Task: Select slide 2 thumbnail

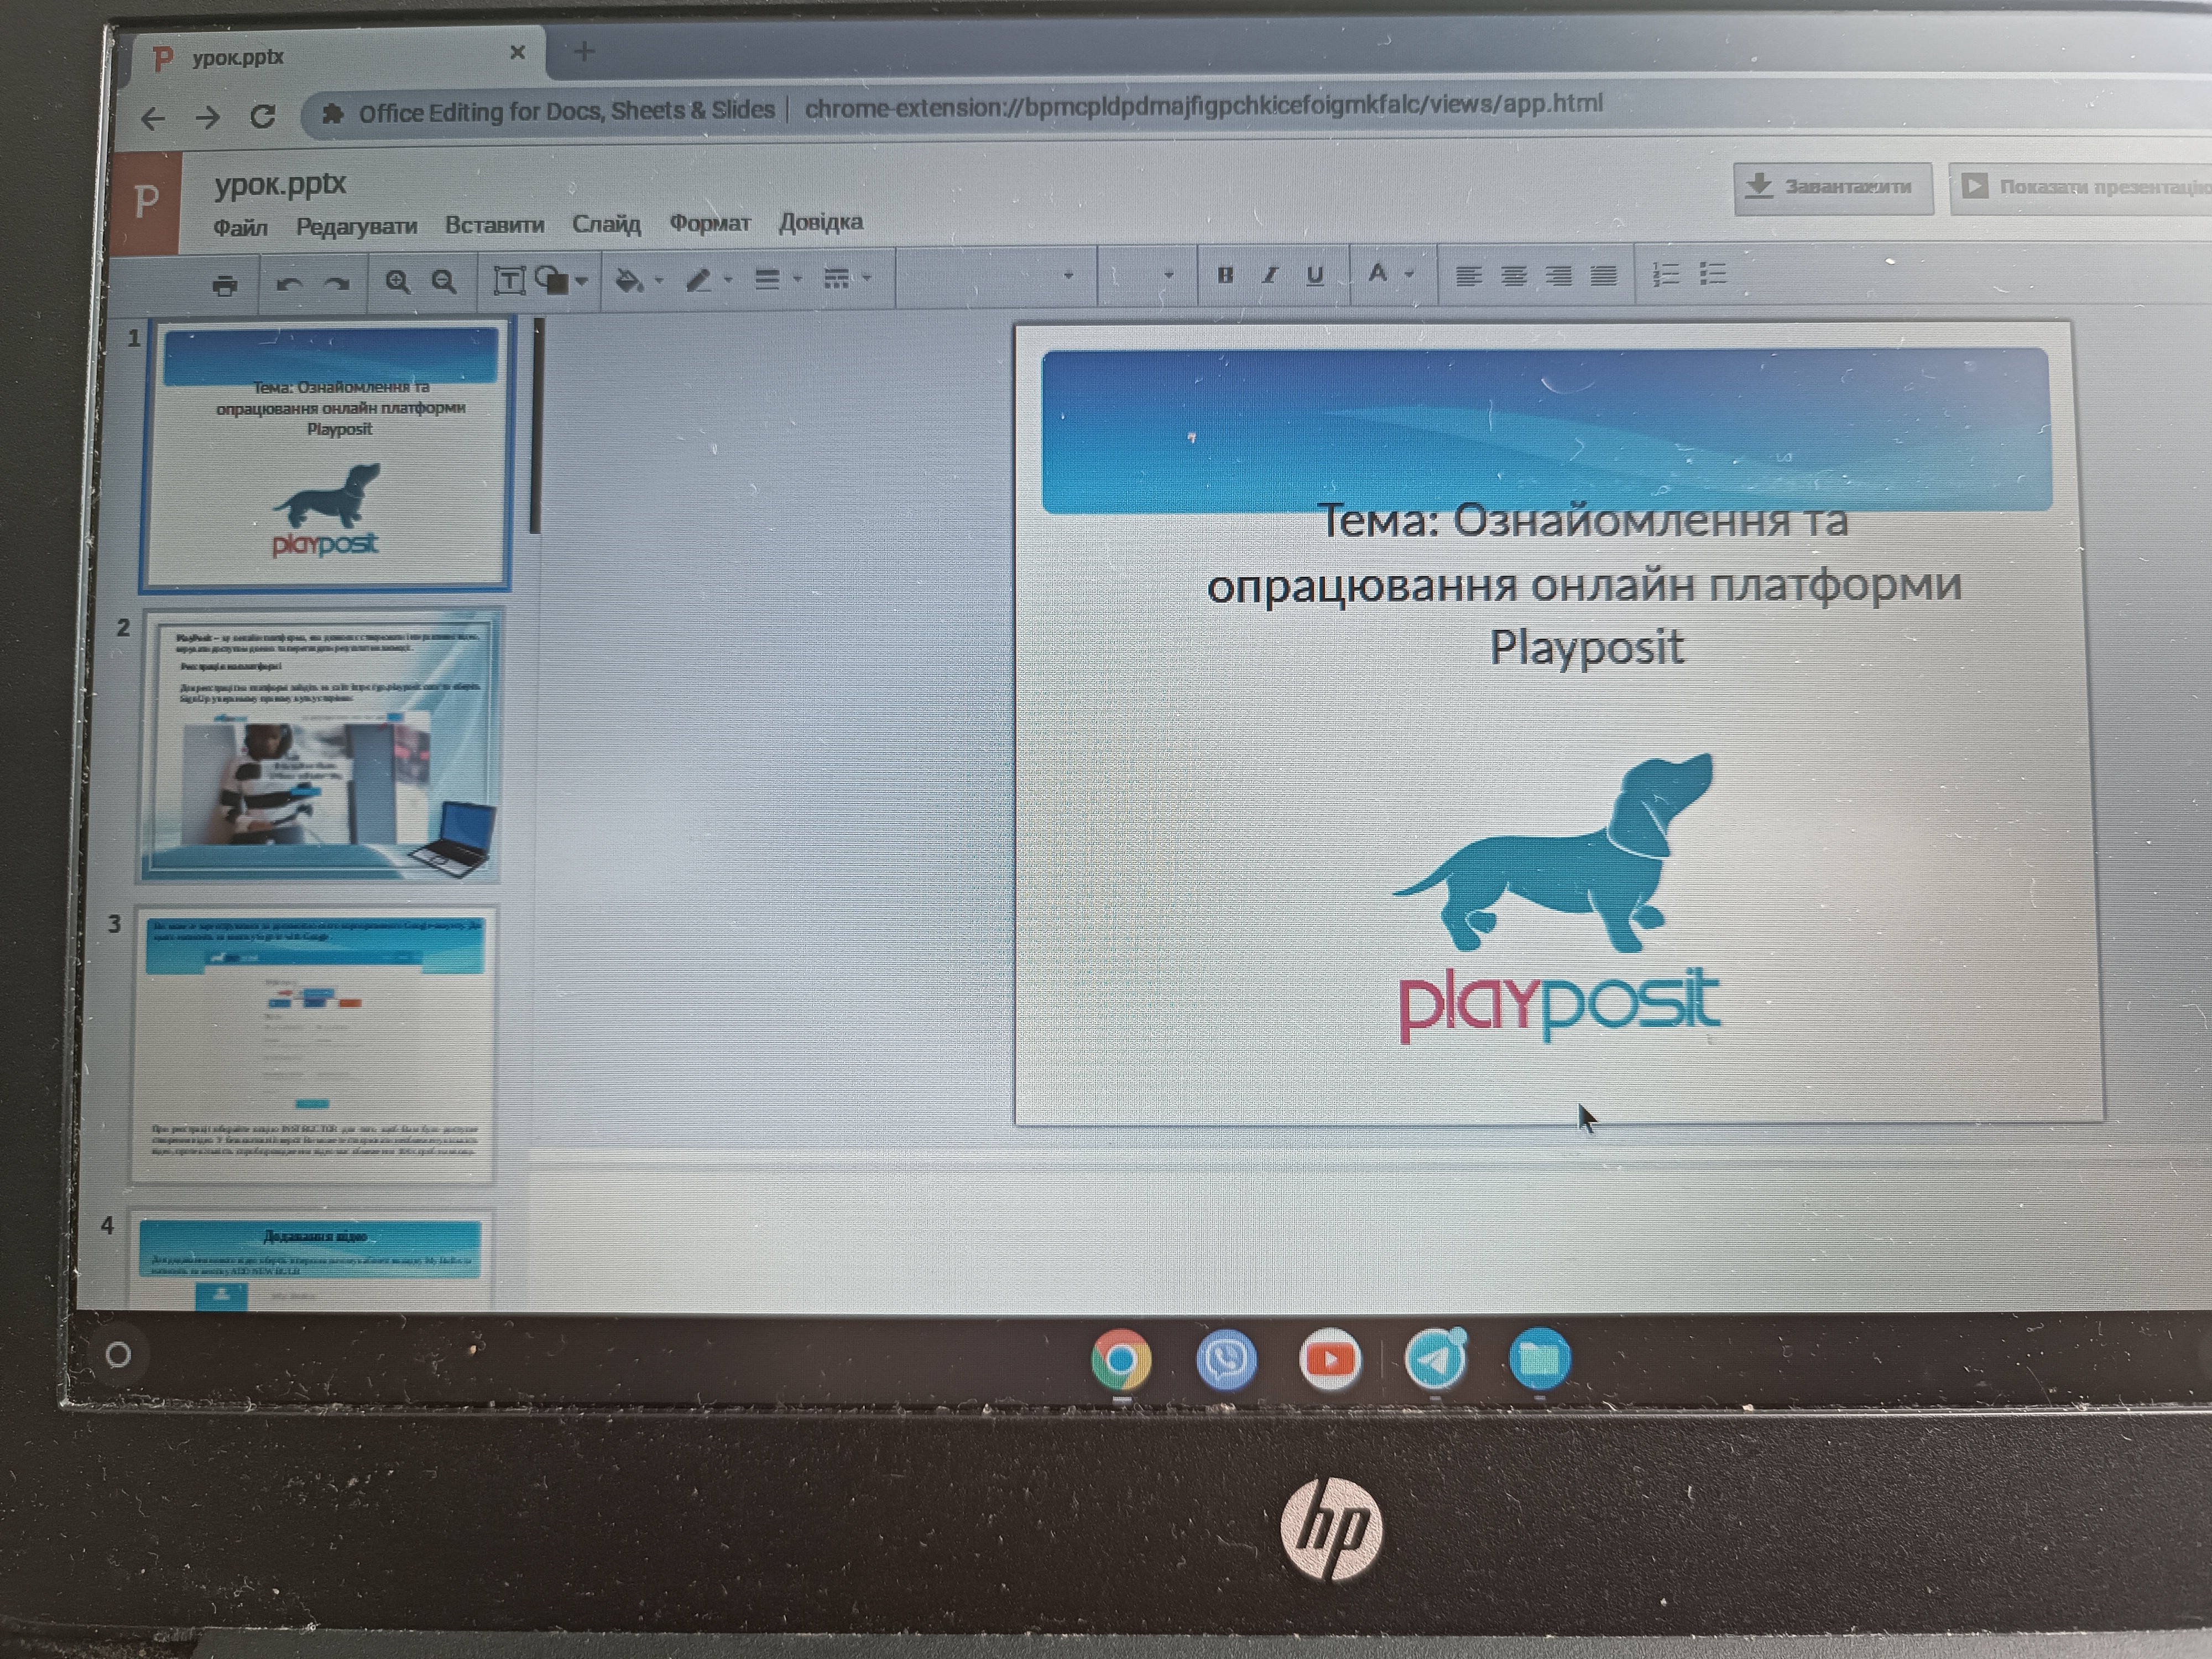Action: coord(320,745)
